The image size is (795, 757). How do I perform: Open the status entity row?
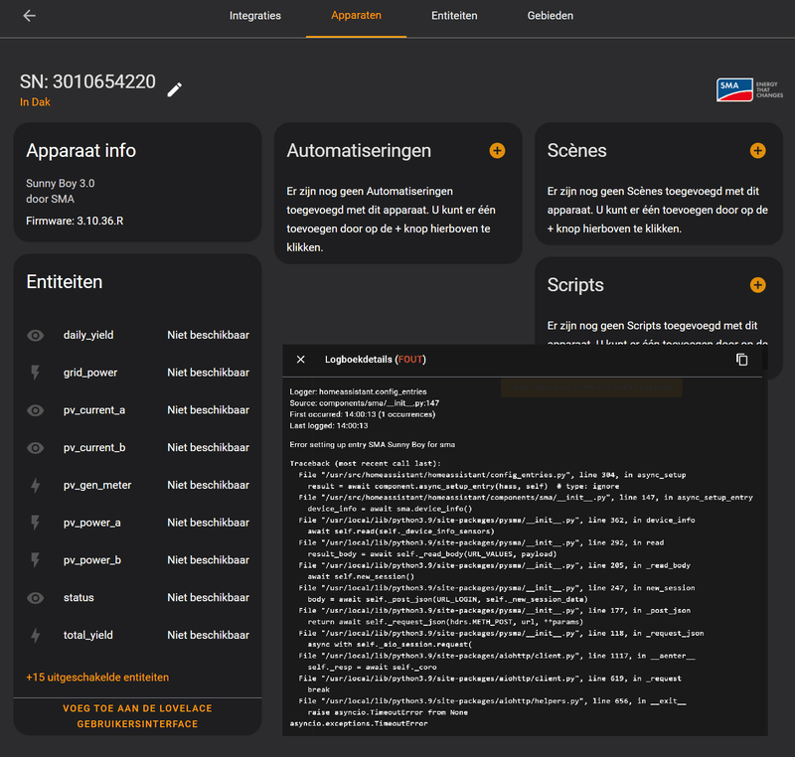click(137, 597)
